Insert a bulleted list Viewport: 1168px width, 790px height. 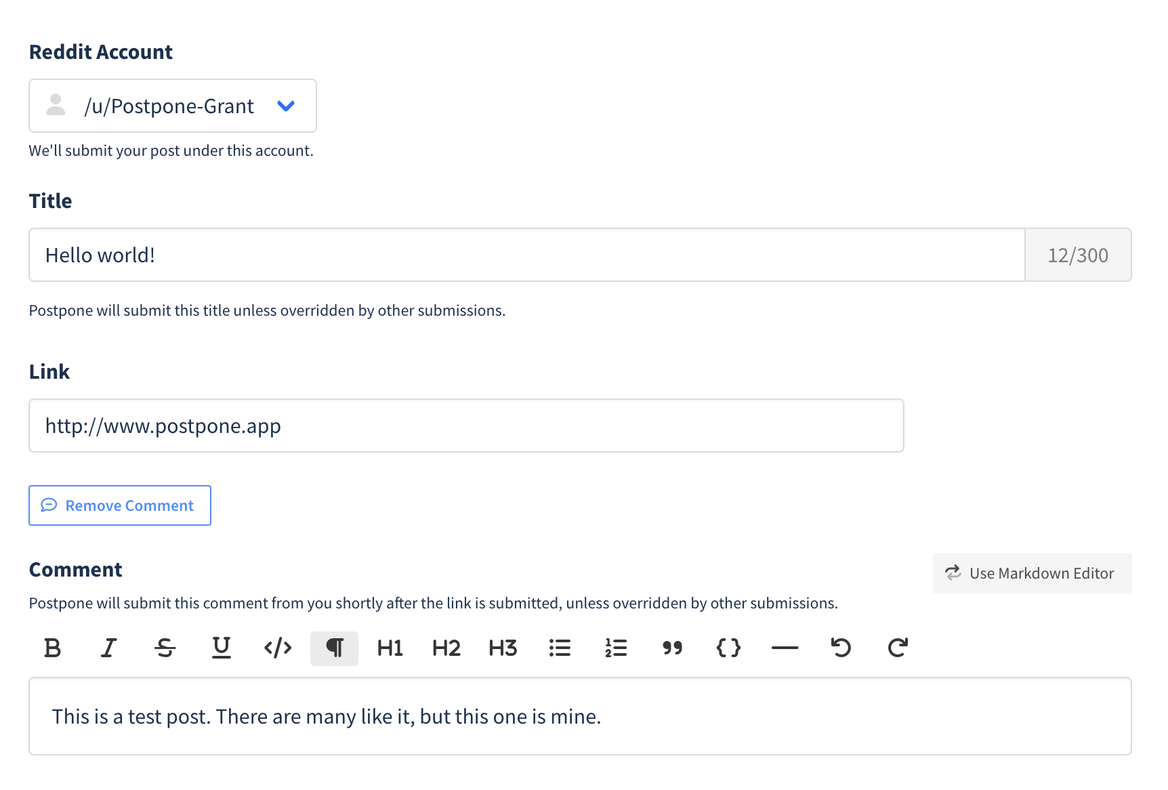coord(560,648)
